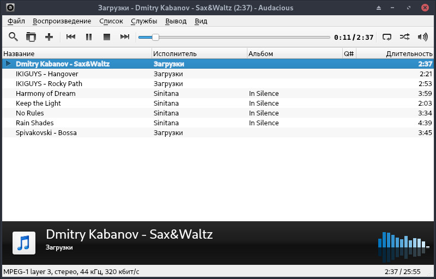Open the Файл menu

[16, 21]
